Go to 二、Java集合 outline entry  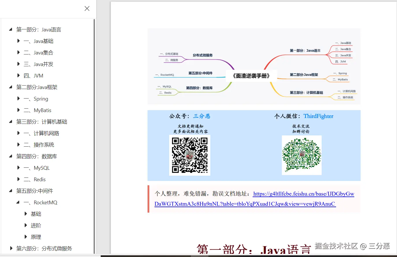[x=38, y=53]
